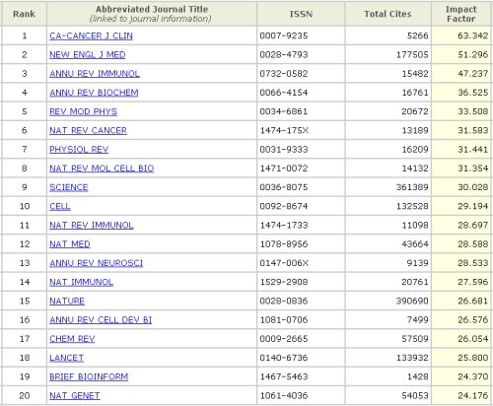Viewport: 493px width, 406px height.
Task: Click impact factor value 51.296
Action: pos(472,54)
